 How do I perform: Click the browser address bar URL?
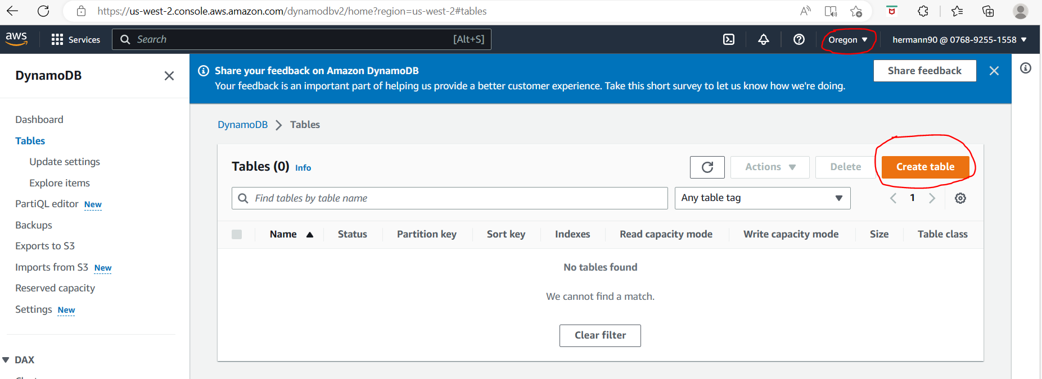[292, 11]
